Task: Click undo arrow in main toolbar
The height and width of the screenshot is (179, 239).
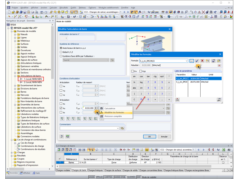Action: pyautogui.click(x=42, y=12)
